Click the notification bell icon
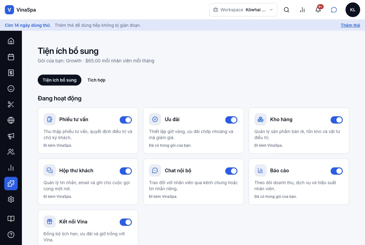Screen dimensions: 365x245 click(318, 10)
